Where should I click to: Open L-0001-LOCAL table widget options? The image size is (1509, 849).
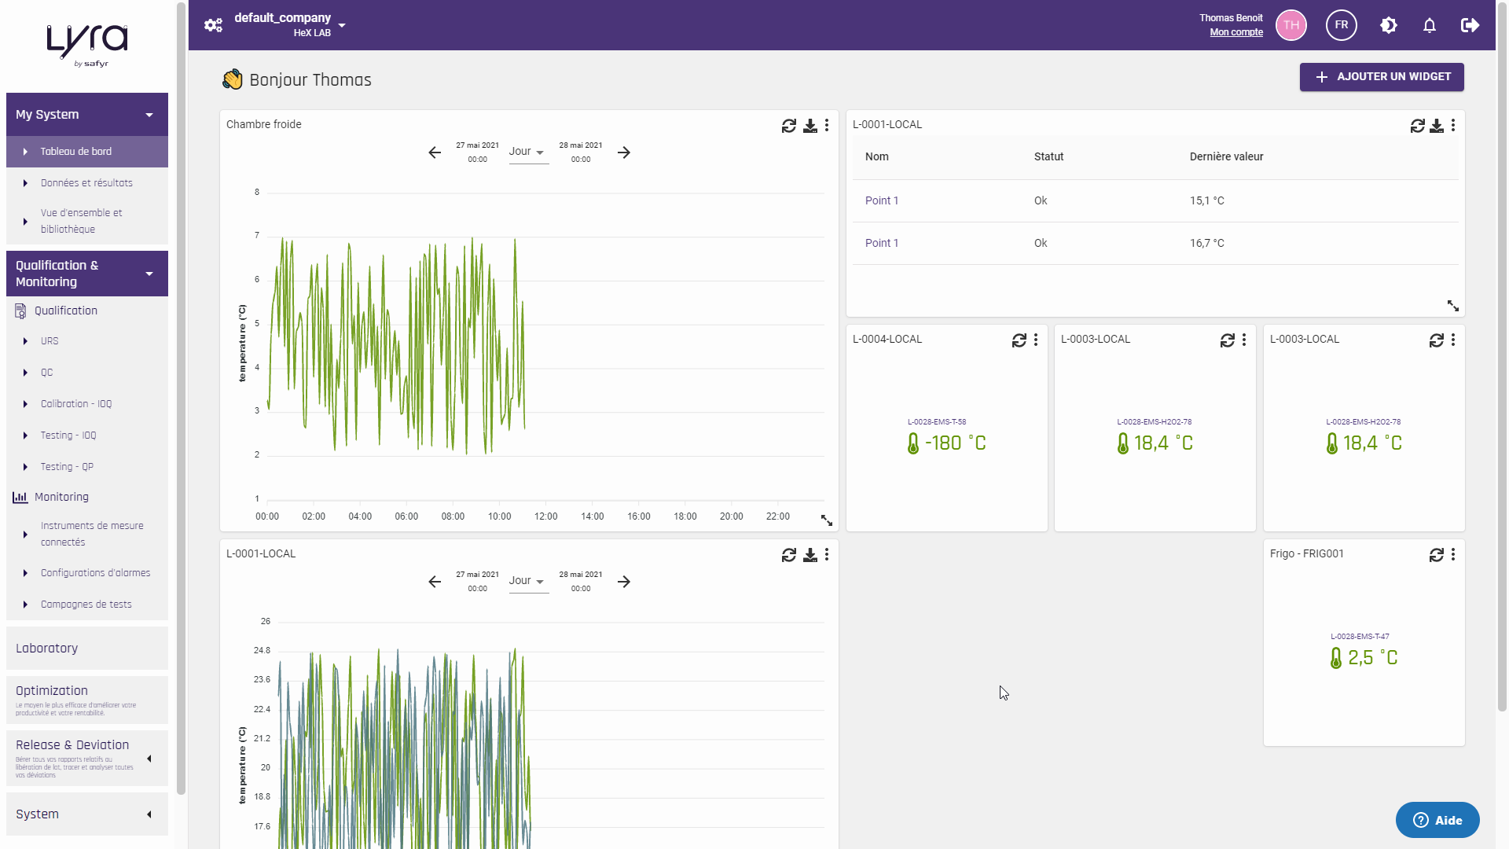point(1453,126)
